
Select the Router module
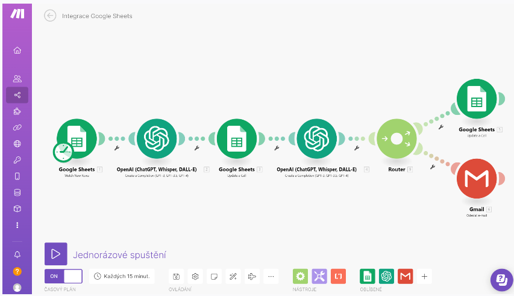click(396, 138)
